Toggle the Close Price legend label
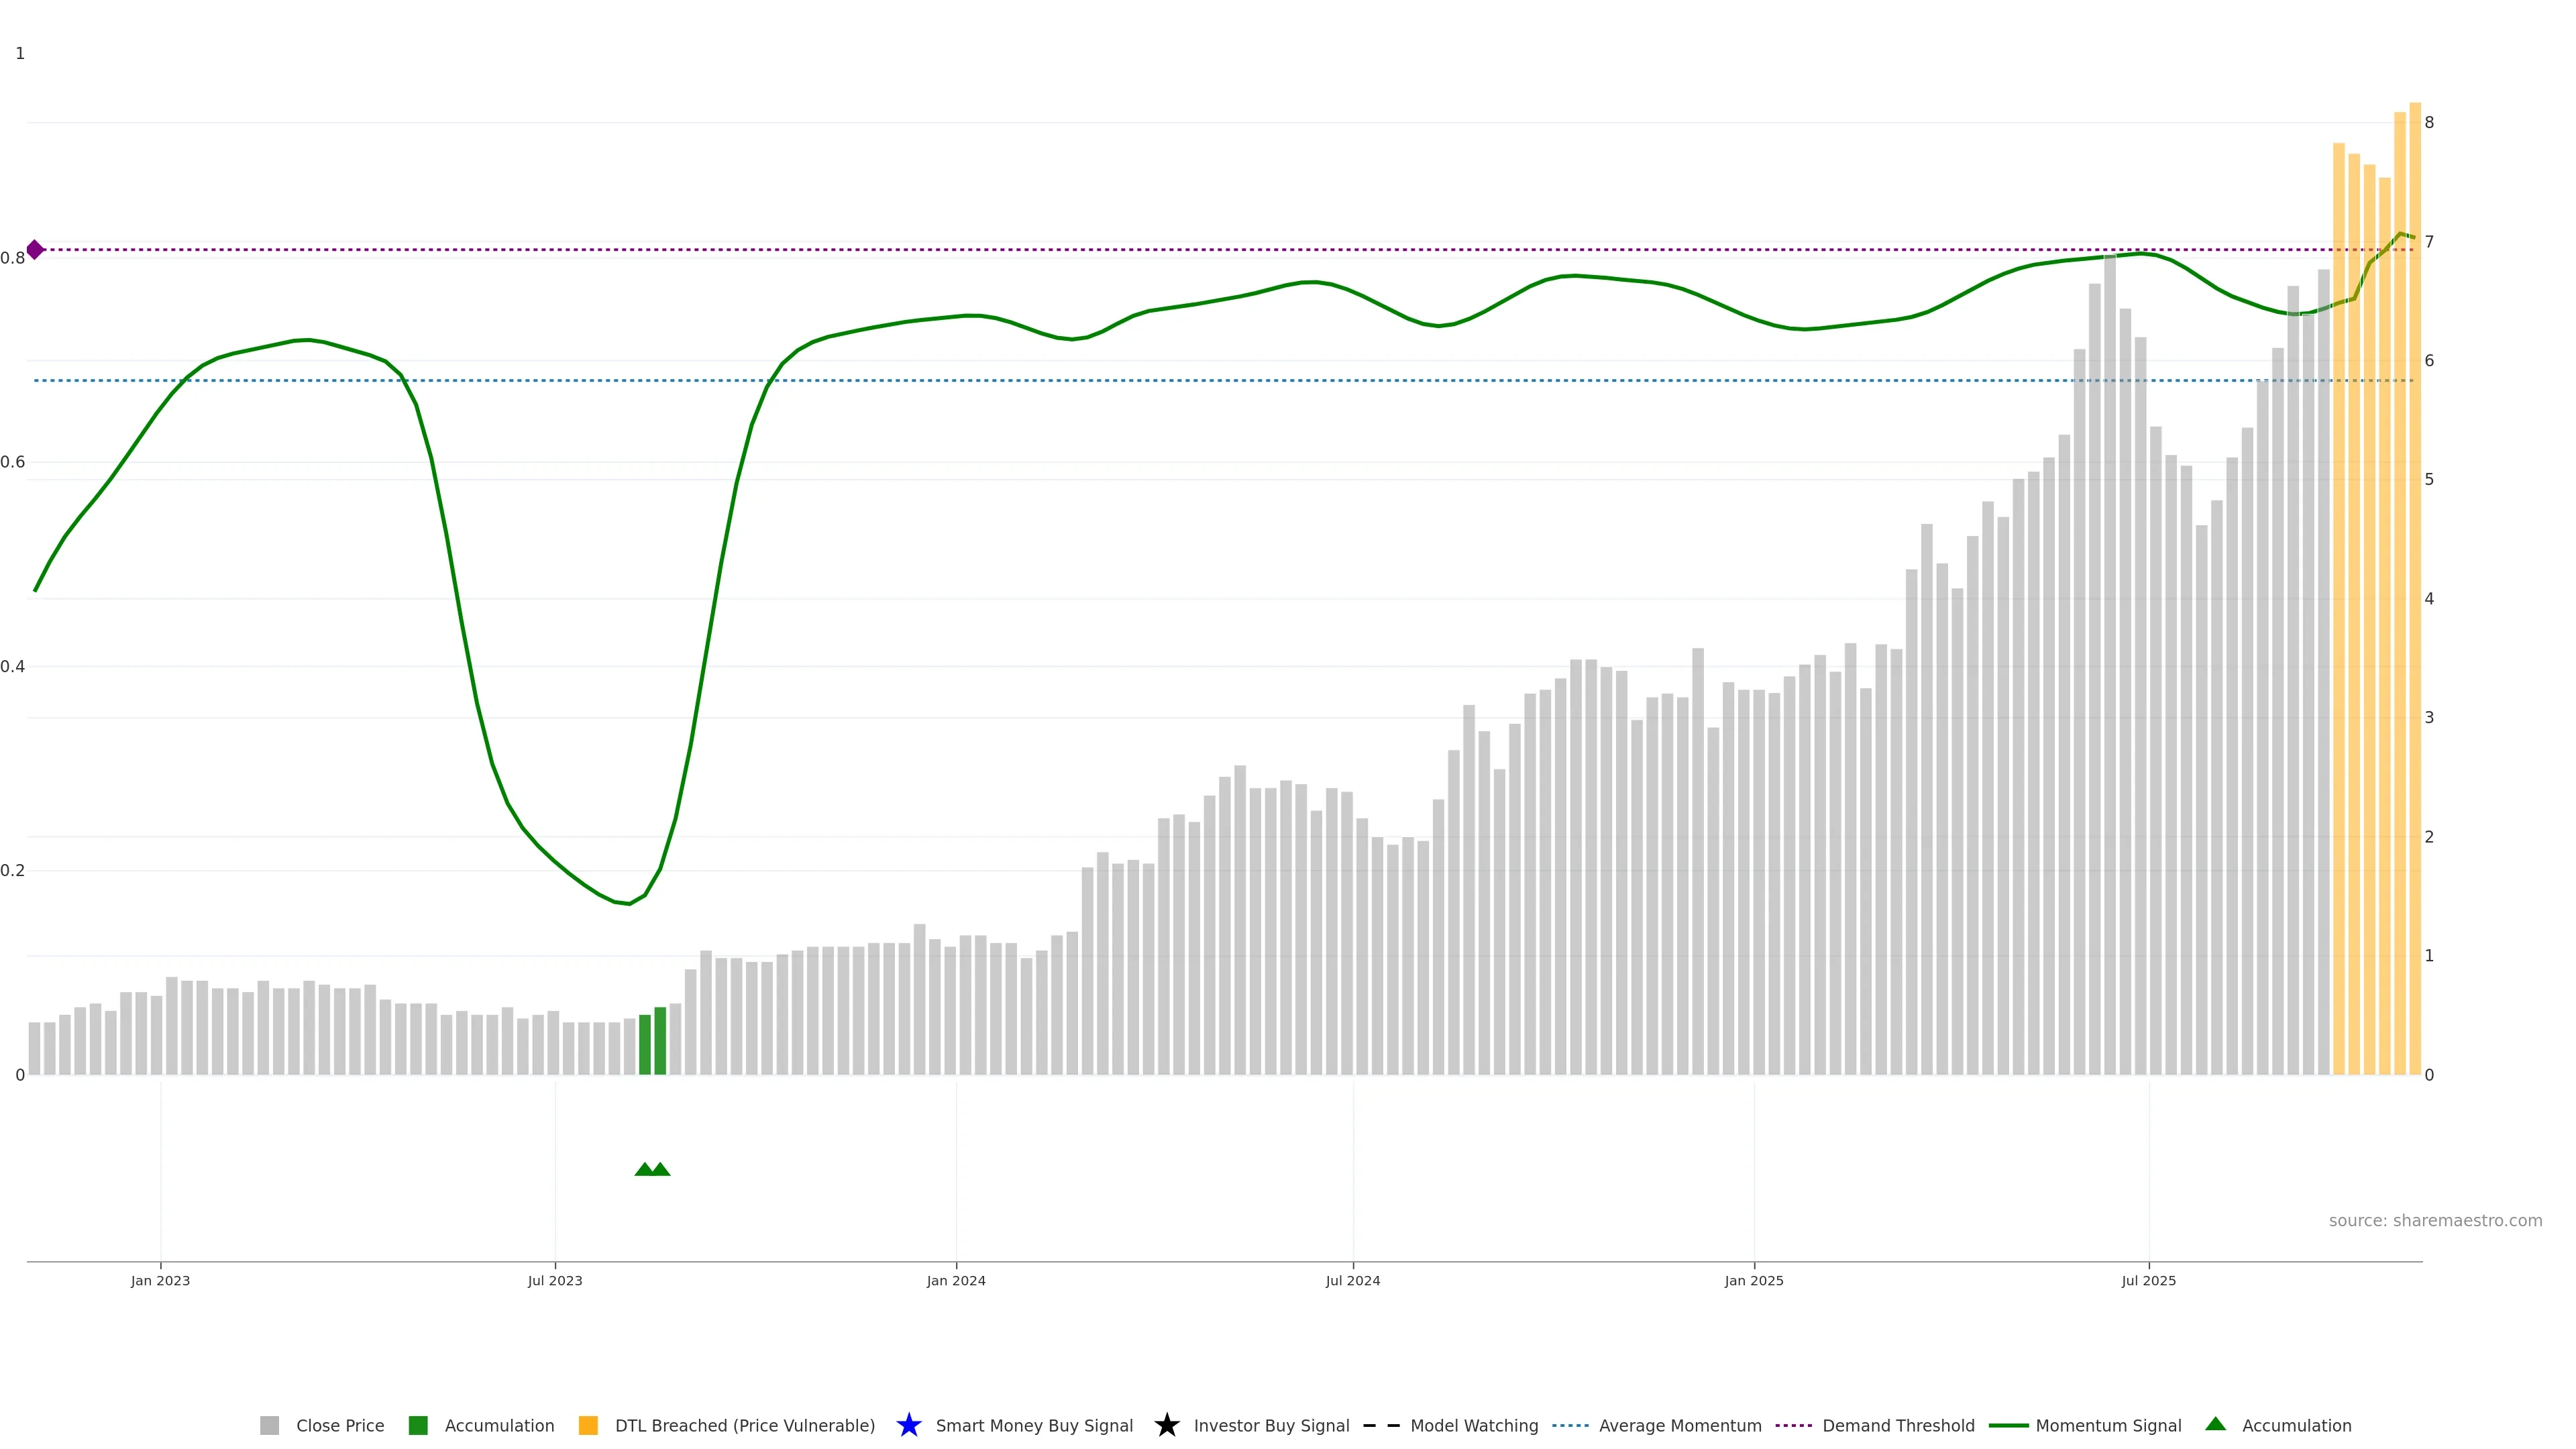This screenshot has height=1449, width=2576. [x=340, y=1425]
